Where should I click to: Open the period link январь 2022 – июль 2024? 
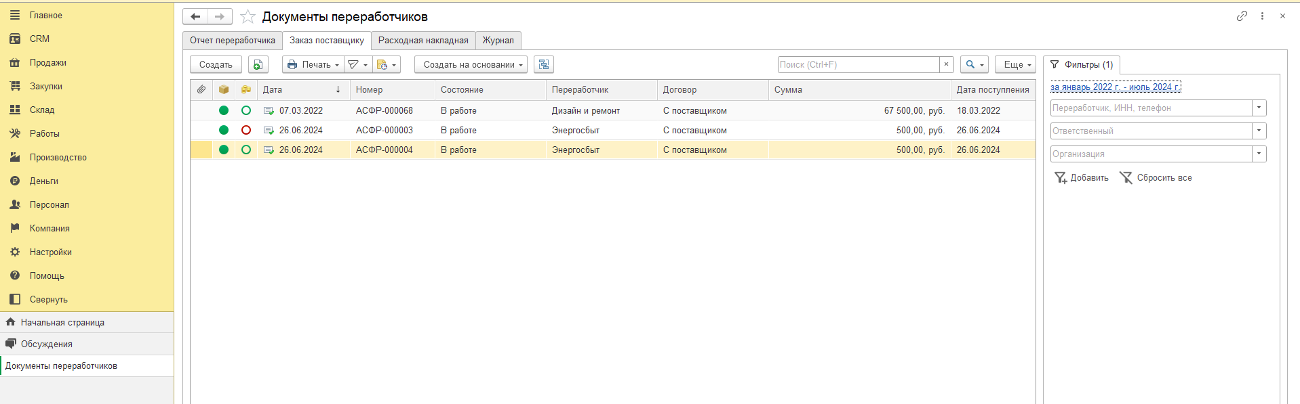[x=1116, y=87]
